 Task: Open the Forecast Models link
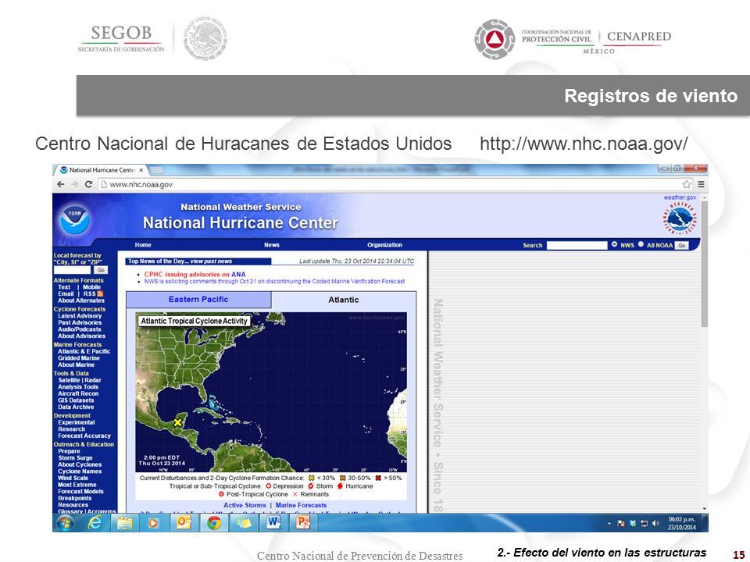(80, 491)
